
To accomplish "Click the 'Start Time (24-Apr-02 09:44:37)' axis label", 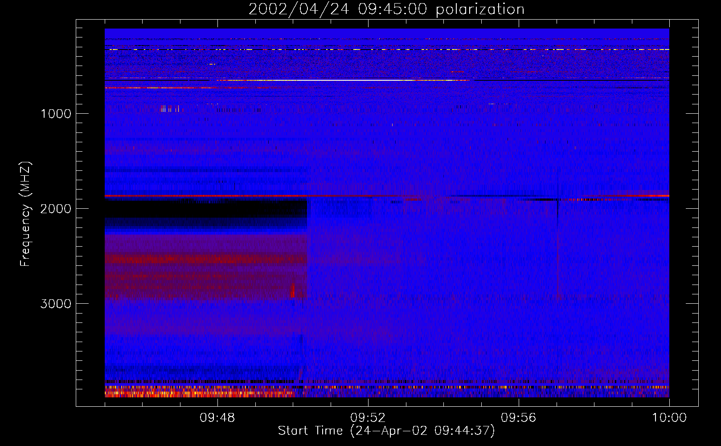I will click(x=386, y=431).
